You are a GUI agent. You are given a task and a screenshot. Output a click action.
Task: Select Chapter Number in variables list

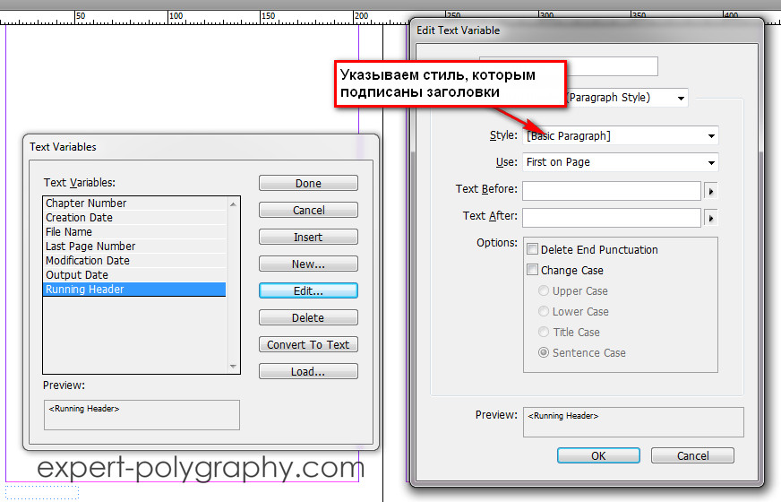(x=134, y=203)
